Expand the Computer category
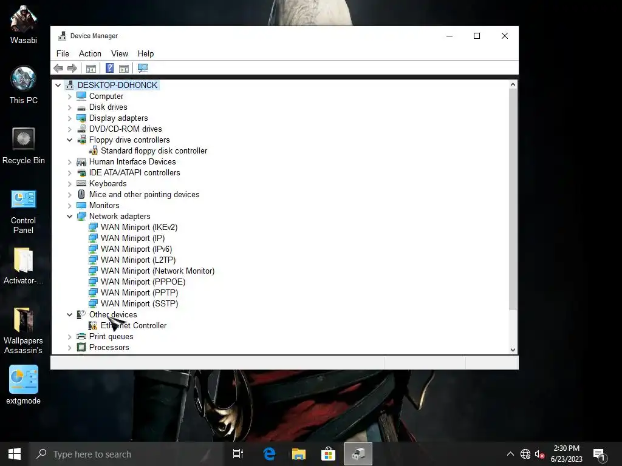This screenshot has width=622, height=466. pyautogui.click(x=69, y=96)
